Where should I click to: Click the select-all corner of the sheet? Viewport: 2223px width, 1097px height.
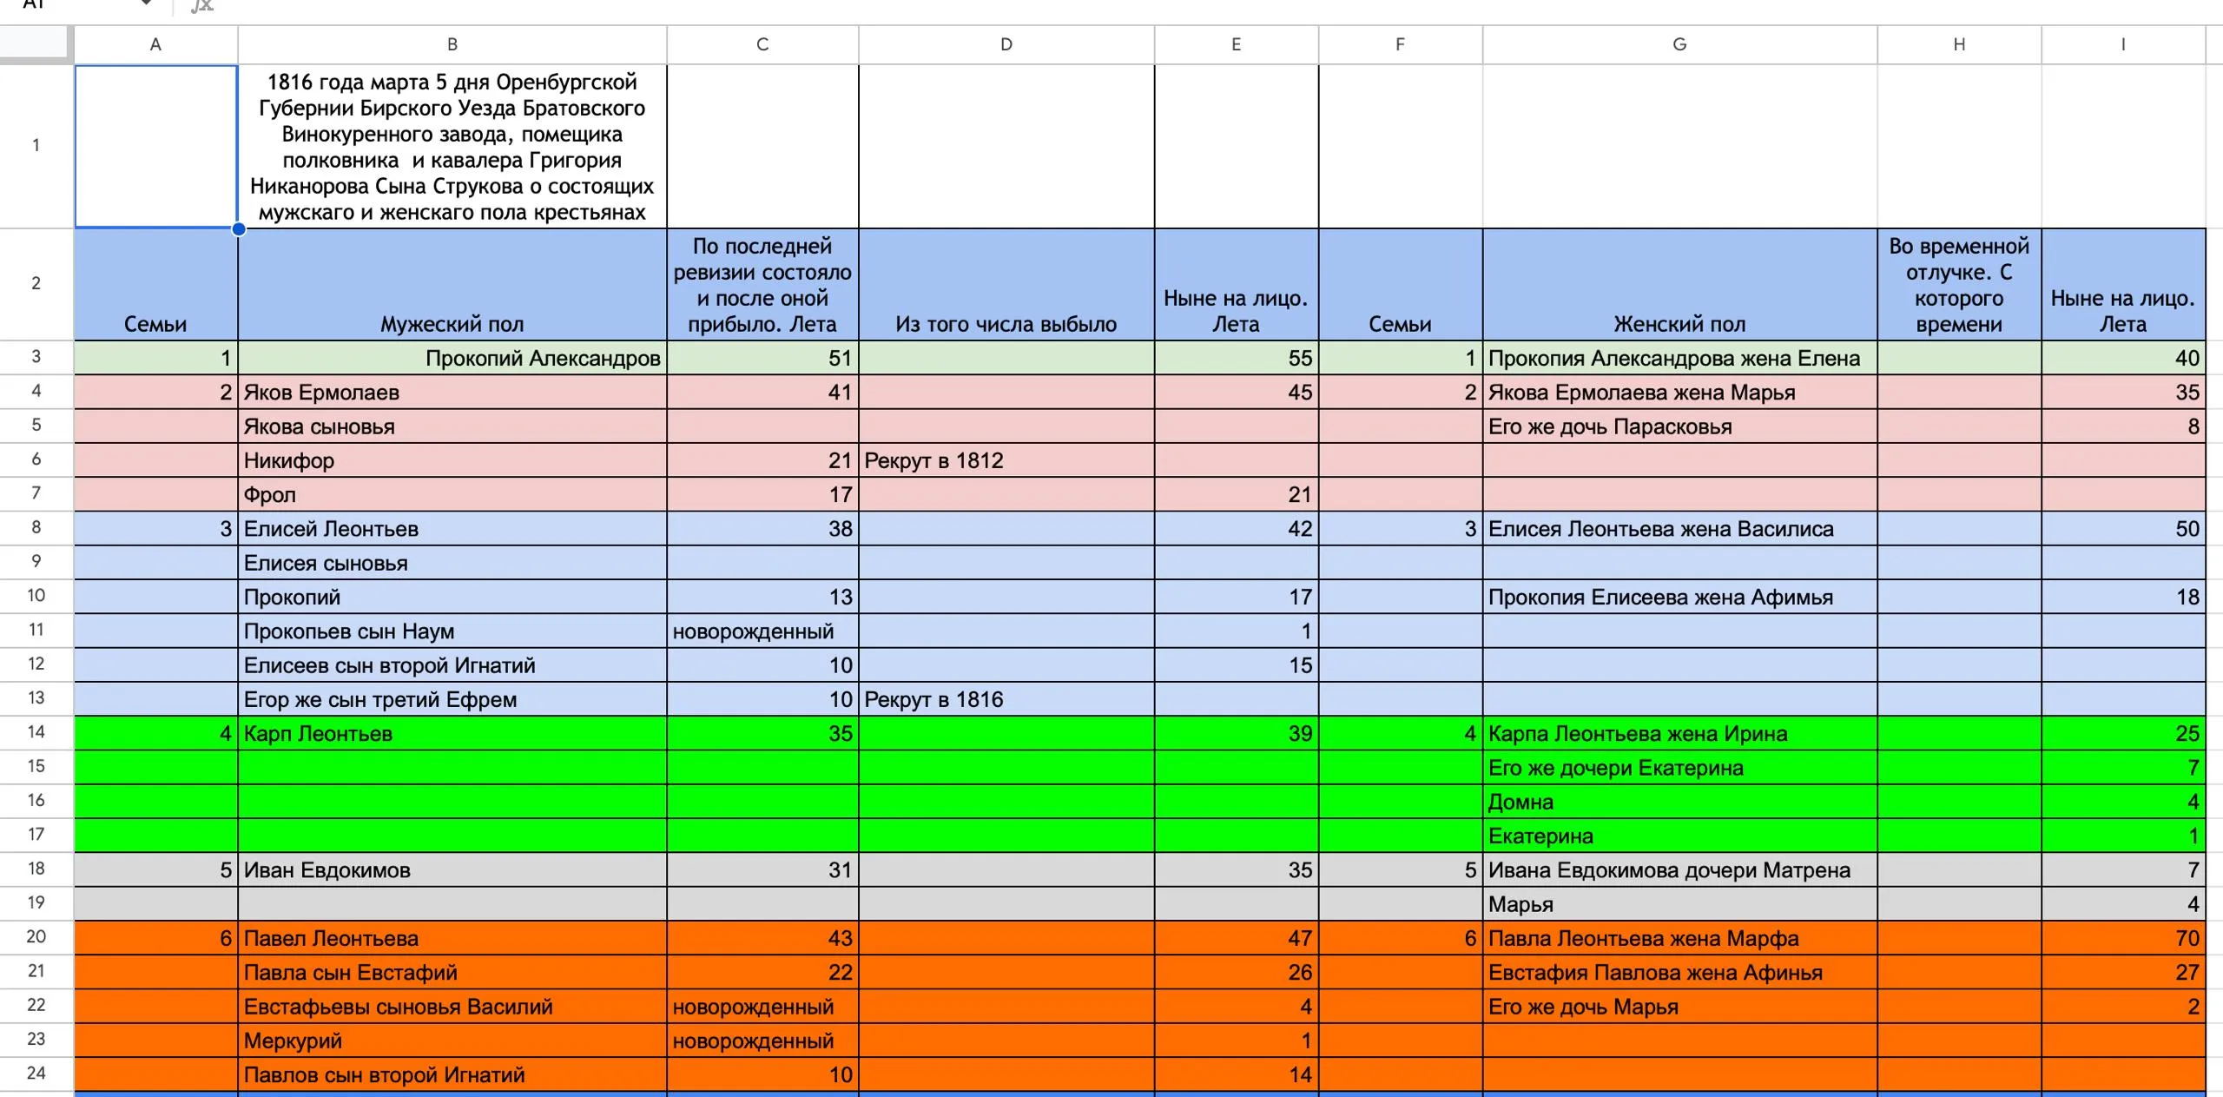pos(36,44)
